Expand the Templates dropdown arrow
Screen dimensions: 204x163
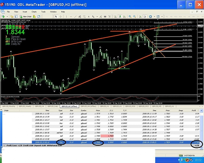162,17
